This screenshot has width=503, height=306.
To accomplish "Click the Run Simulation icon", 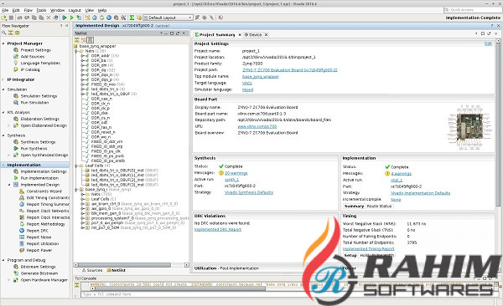I will 16,103.
